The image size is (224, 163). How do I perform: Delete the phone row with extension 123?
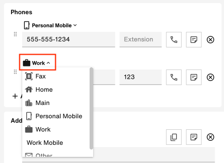[x=210, y=77]
